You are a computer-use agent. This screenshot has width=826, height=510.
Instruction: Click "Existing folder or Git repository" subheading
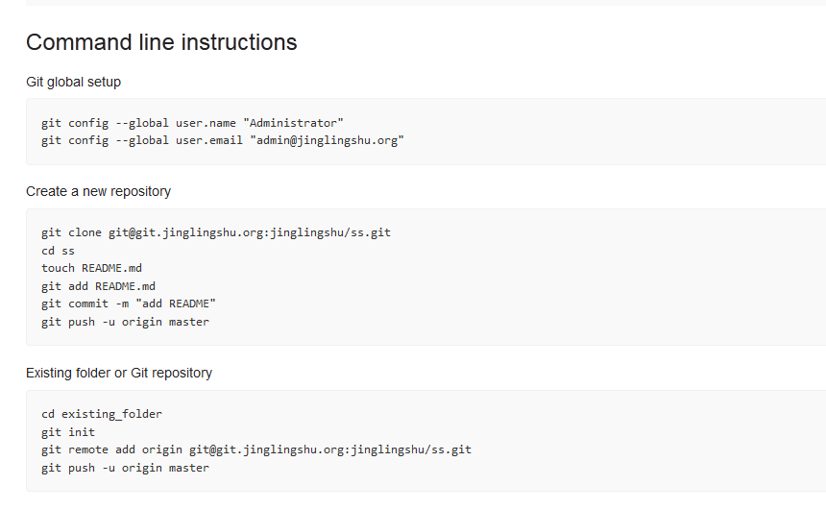[119, 373]
